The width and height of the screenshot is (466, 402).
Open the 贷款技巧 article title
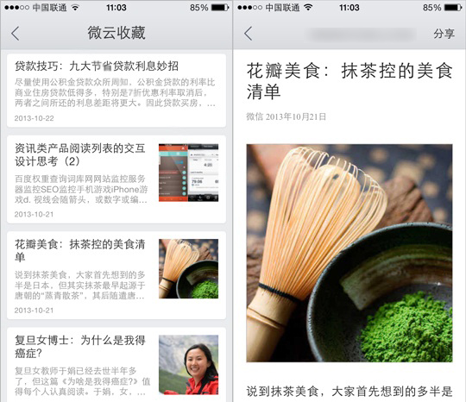coord(97,66)
